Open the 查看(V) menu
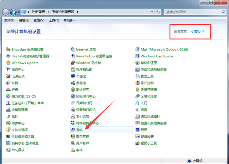 39,20
